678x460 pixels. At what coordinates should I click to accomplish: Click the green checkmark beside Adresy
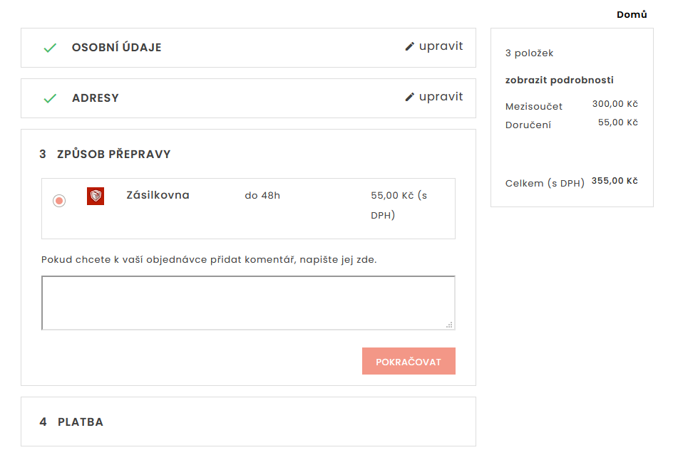click(50, 98)
